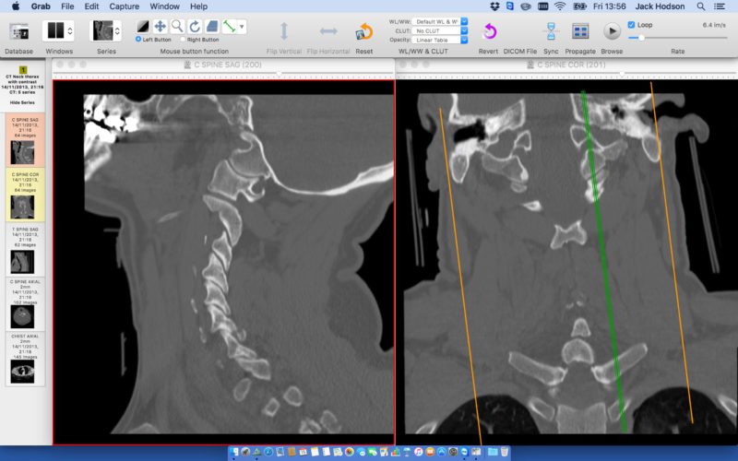Click the Flip Vertical arrow icon
This screenshot has height=461, width=738.
[x=284, y=31]
